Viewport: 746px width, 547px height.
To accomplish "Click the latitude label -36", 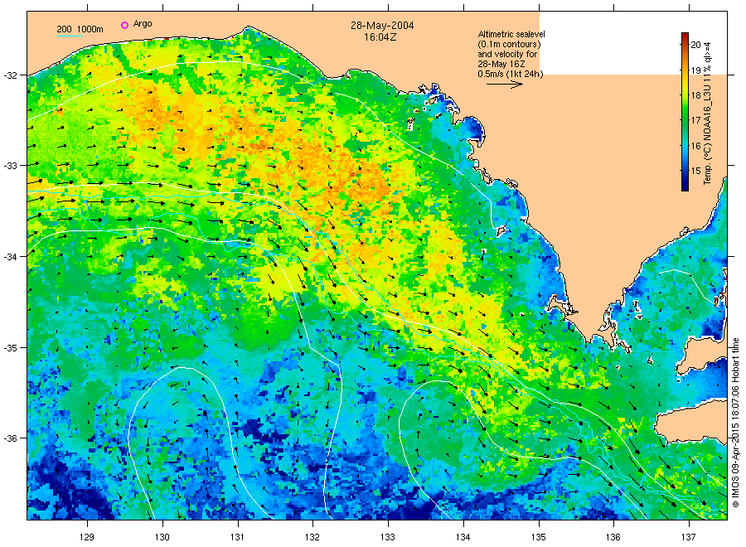I will click(10, 438).
